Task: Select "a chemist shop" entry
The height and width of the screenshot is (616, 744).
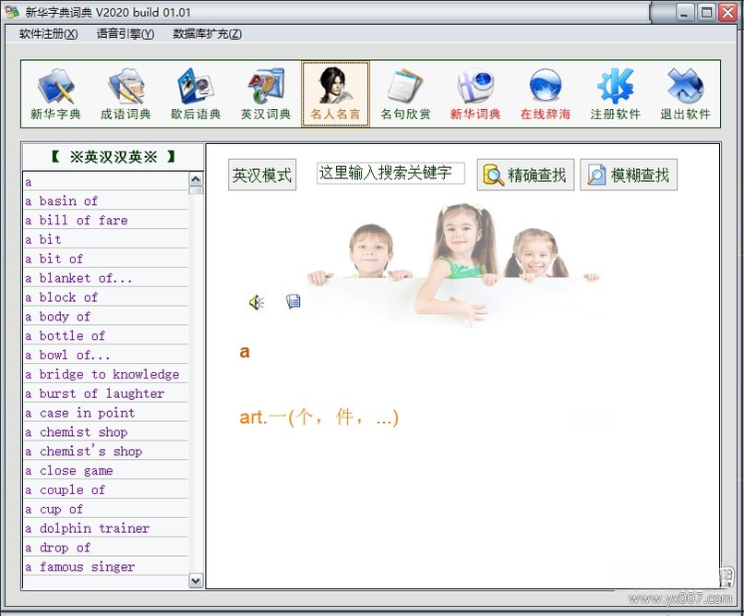Action: (106, 432)
